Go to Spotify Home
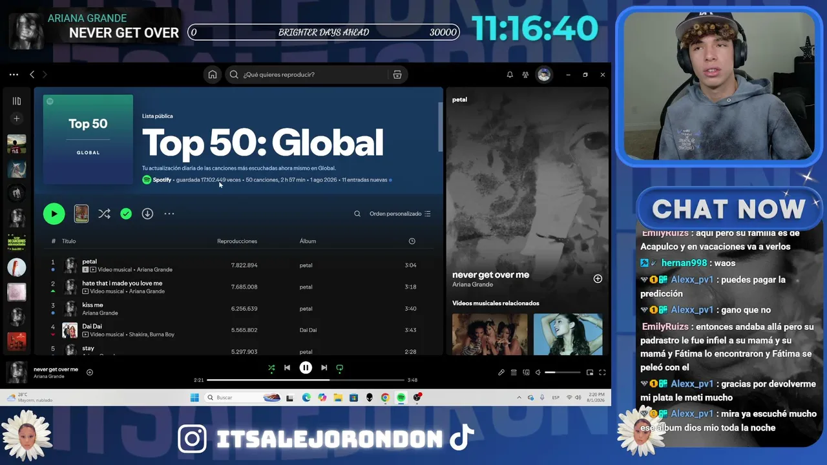Image resolution: width=827 pixels, height=465 pixels. (212, 74)
